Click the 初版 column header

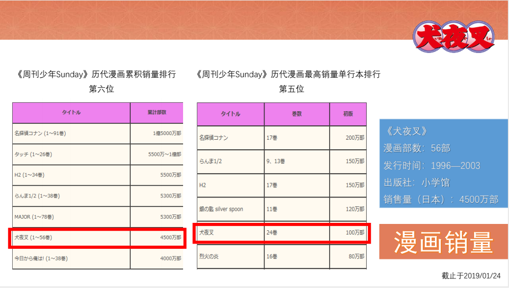tap(348, 114)
